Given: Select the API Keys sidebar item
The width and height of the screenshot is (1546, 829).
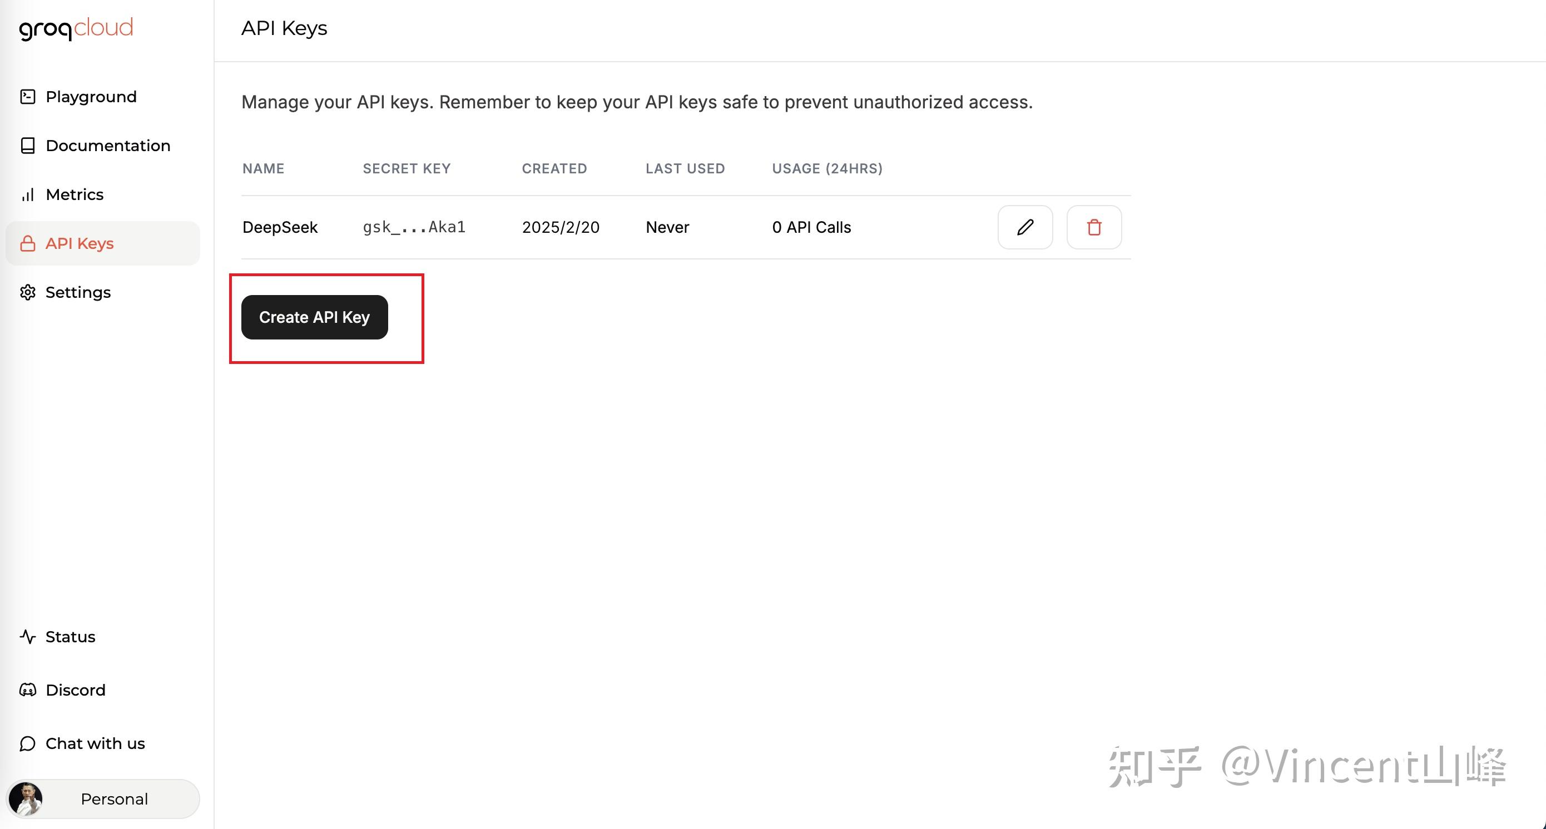Looking at the screenshot, I should pyautogui.click(x=103, y=243).
